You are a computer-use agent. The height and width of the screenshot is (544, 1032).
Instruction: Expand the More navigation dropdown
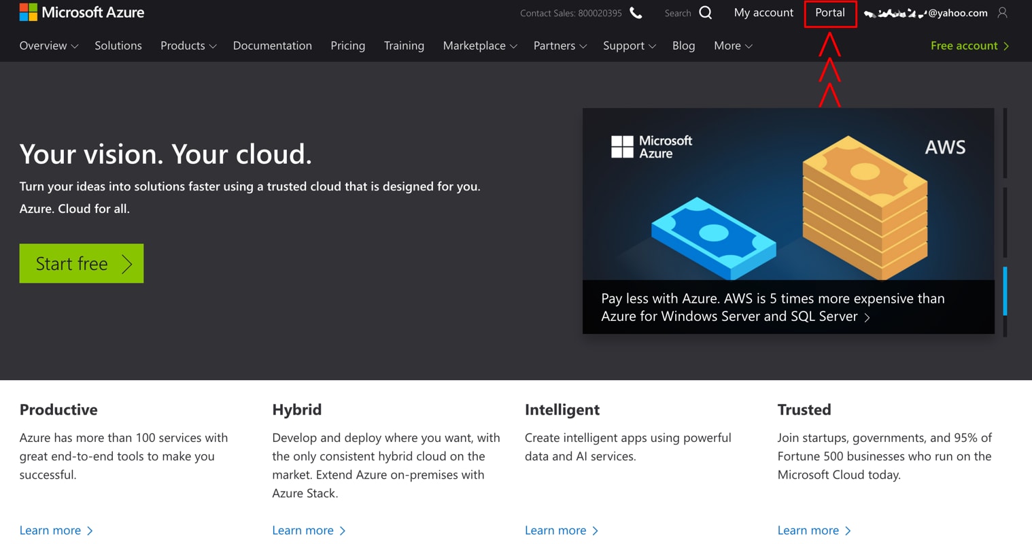(733, 46)
